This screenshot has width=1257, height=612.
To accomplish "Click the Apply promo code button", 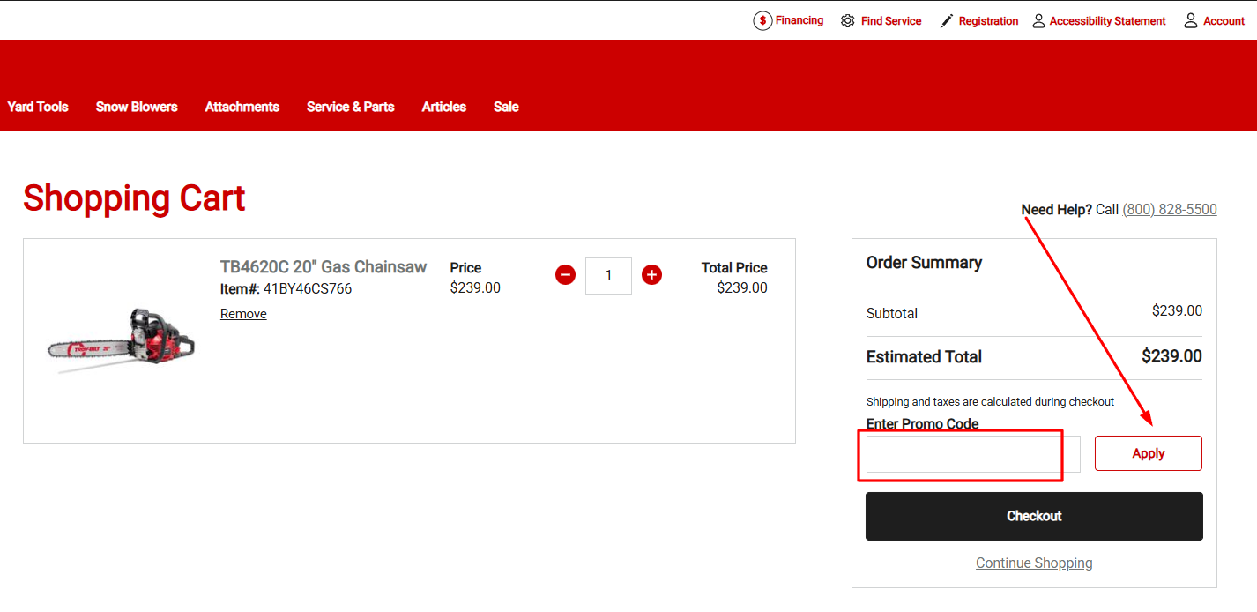I will (1148, 452).
